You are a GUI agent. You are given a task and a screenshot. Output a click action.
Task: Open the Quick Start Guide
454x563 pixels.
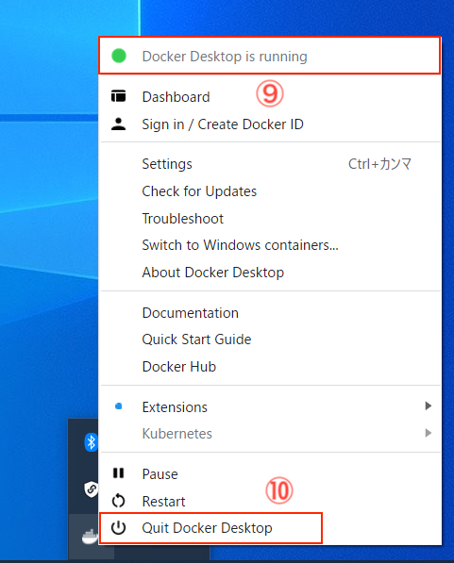270,339
